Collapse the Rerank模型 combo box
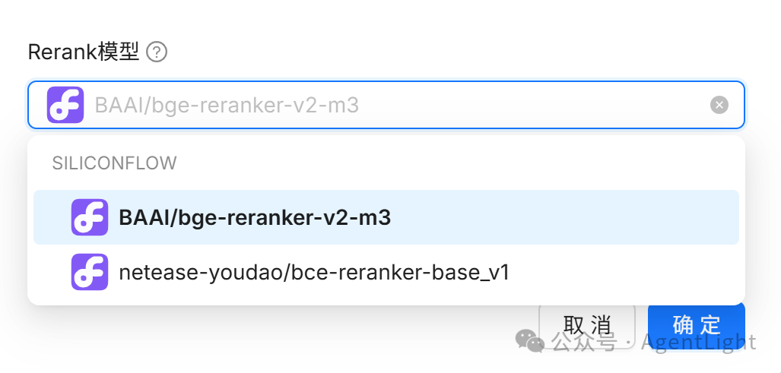Viewport: 781px width, 373px height. point(386,105)
